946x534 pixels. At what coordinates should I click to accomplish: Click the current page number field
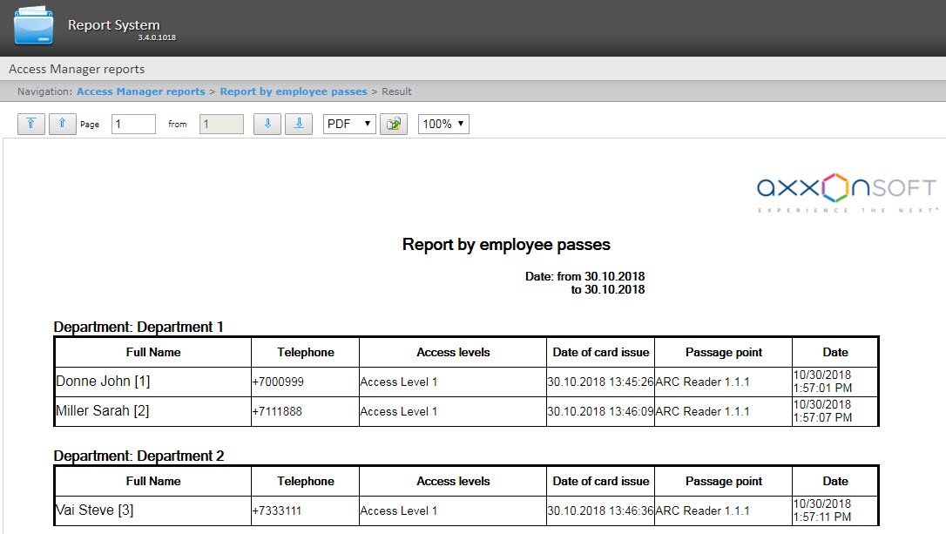coord(133,124)
